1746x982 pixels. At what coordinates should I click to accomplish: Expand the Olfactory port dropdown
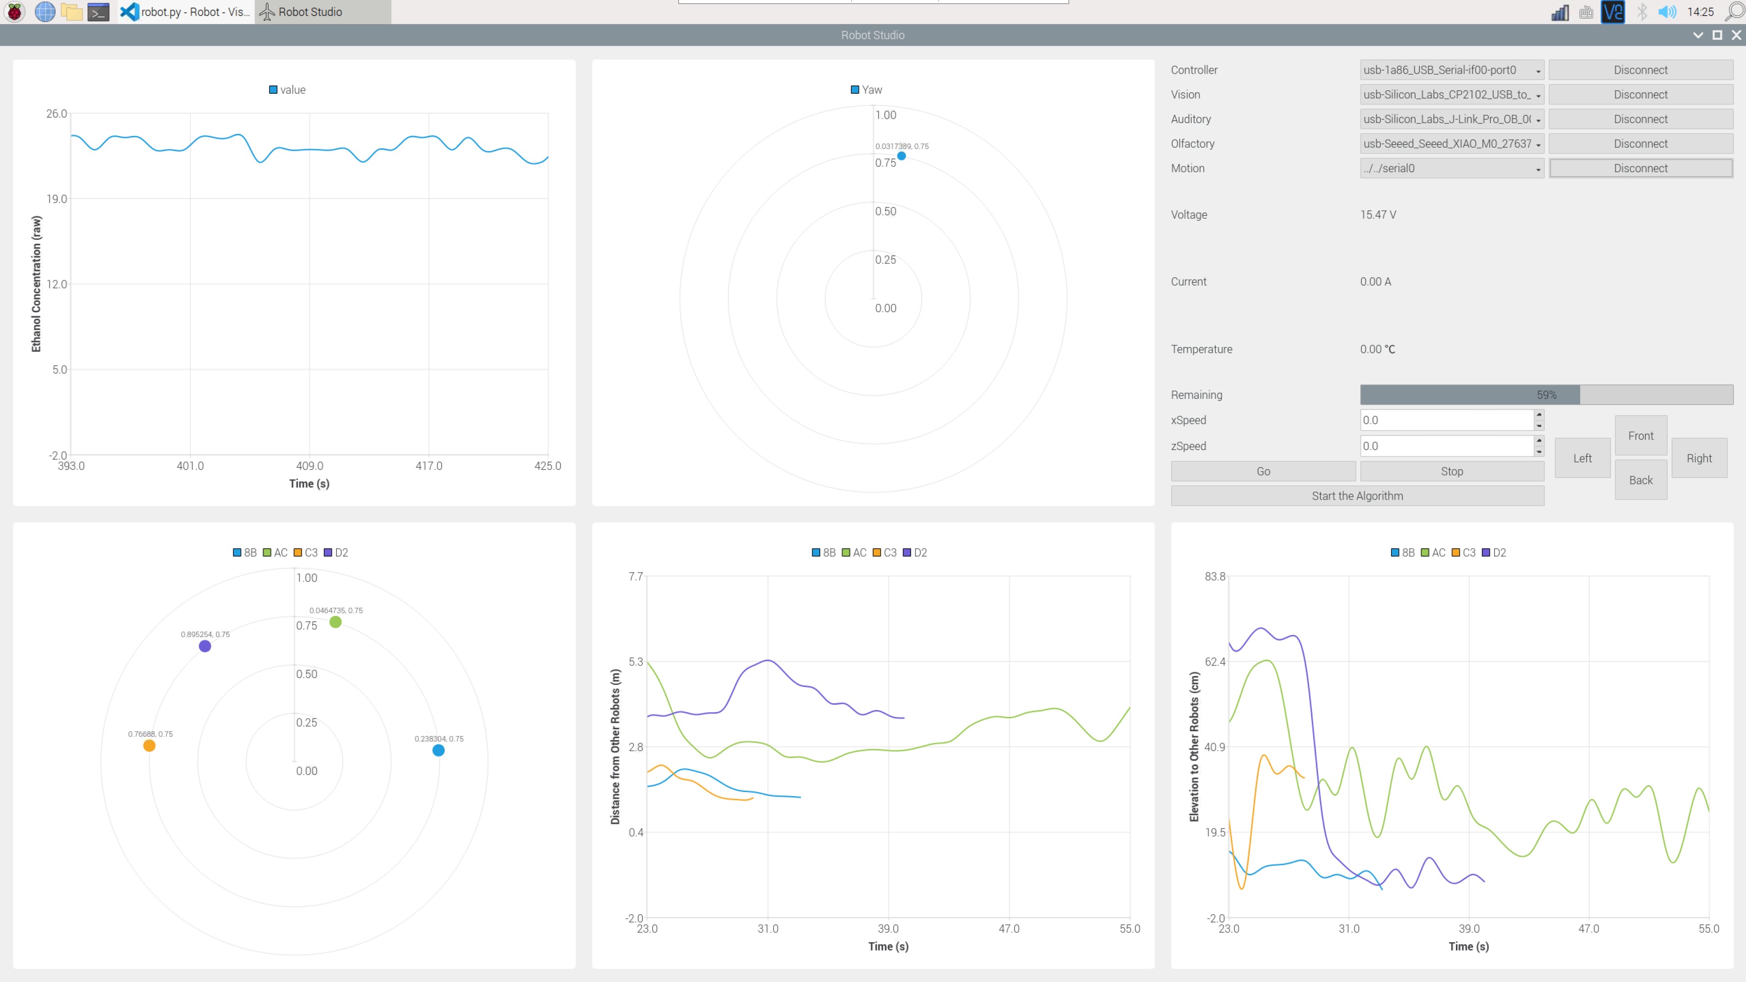(1451, 144)
